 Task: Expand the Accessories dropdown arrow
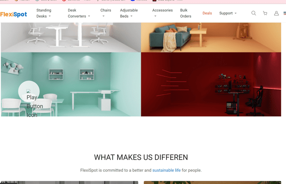[155, 16]
